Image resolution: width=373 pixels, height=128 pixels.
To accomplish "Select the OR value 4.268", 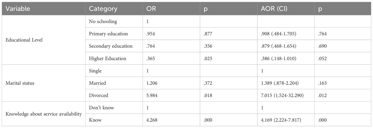I will (151, 120).
